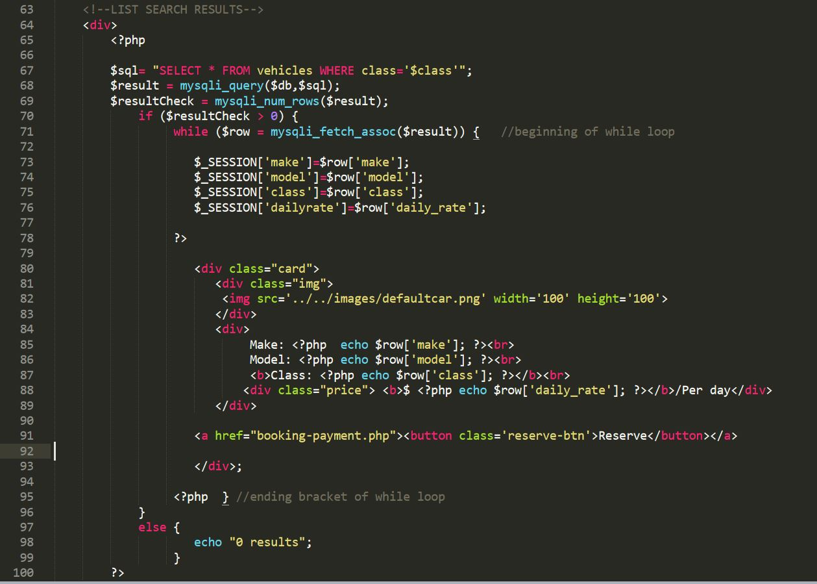817x584 pixels.
Task: Click mysqli_num_rows function name
Action: coord(267,101)
